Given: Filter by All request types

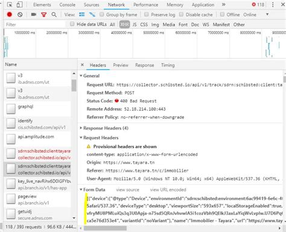Looking at the screenshot, I should (112, 25).
